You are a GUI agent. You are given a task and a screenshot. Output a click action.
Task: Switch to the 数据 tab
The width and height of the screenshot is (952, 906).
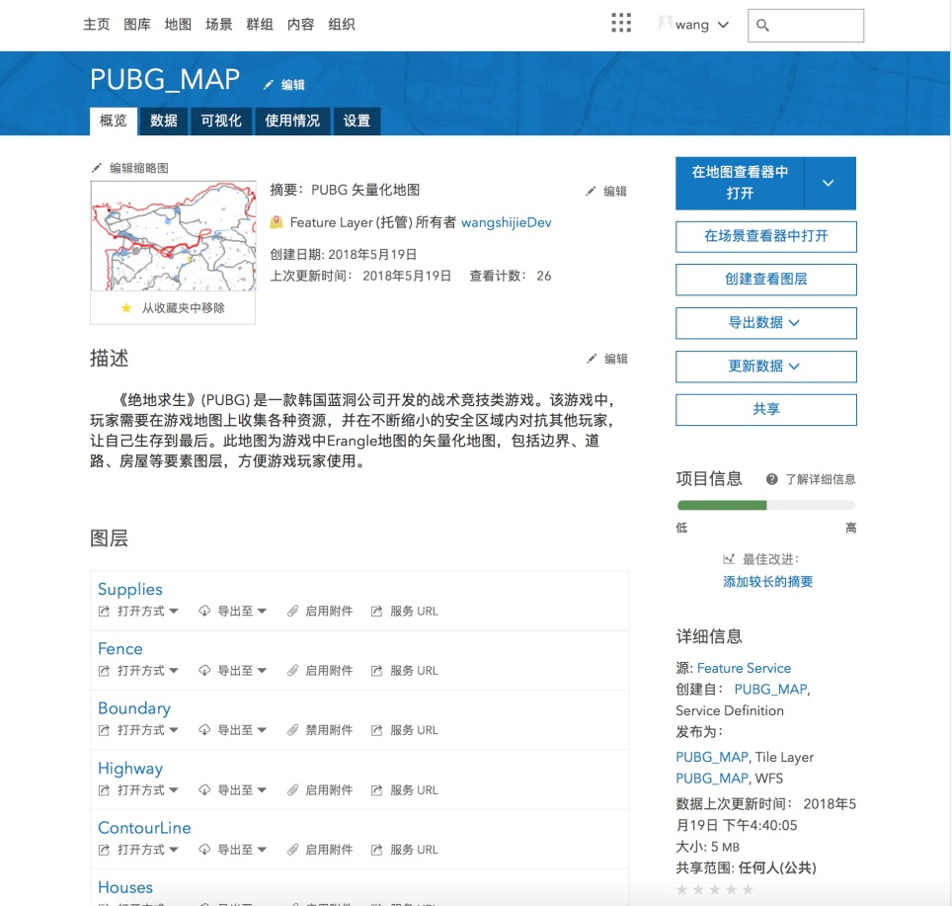click(x=164, y=121)
